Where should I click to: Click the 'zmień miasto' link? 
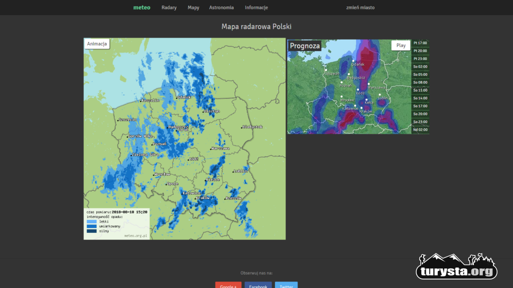[360, 8]
